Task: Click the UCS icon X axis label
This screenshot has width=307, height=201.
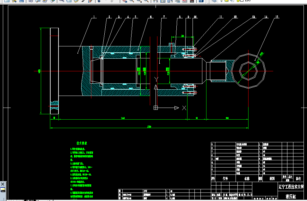Action: [184, 108]
